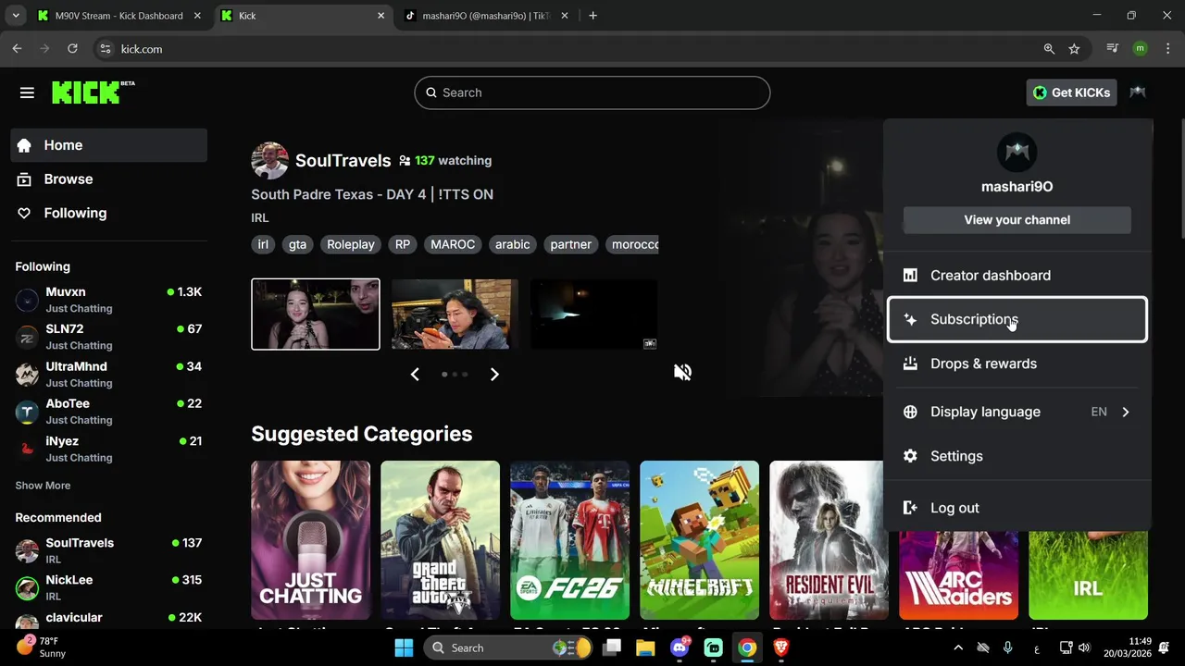
Task: Open ARC Raiders category card
Action: (x=959, y=575)
